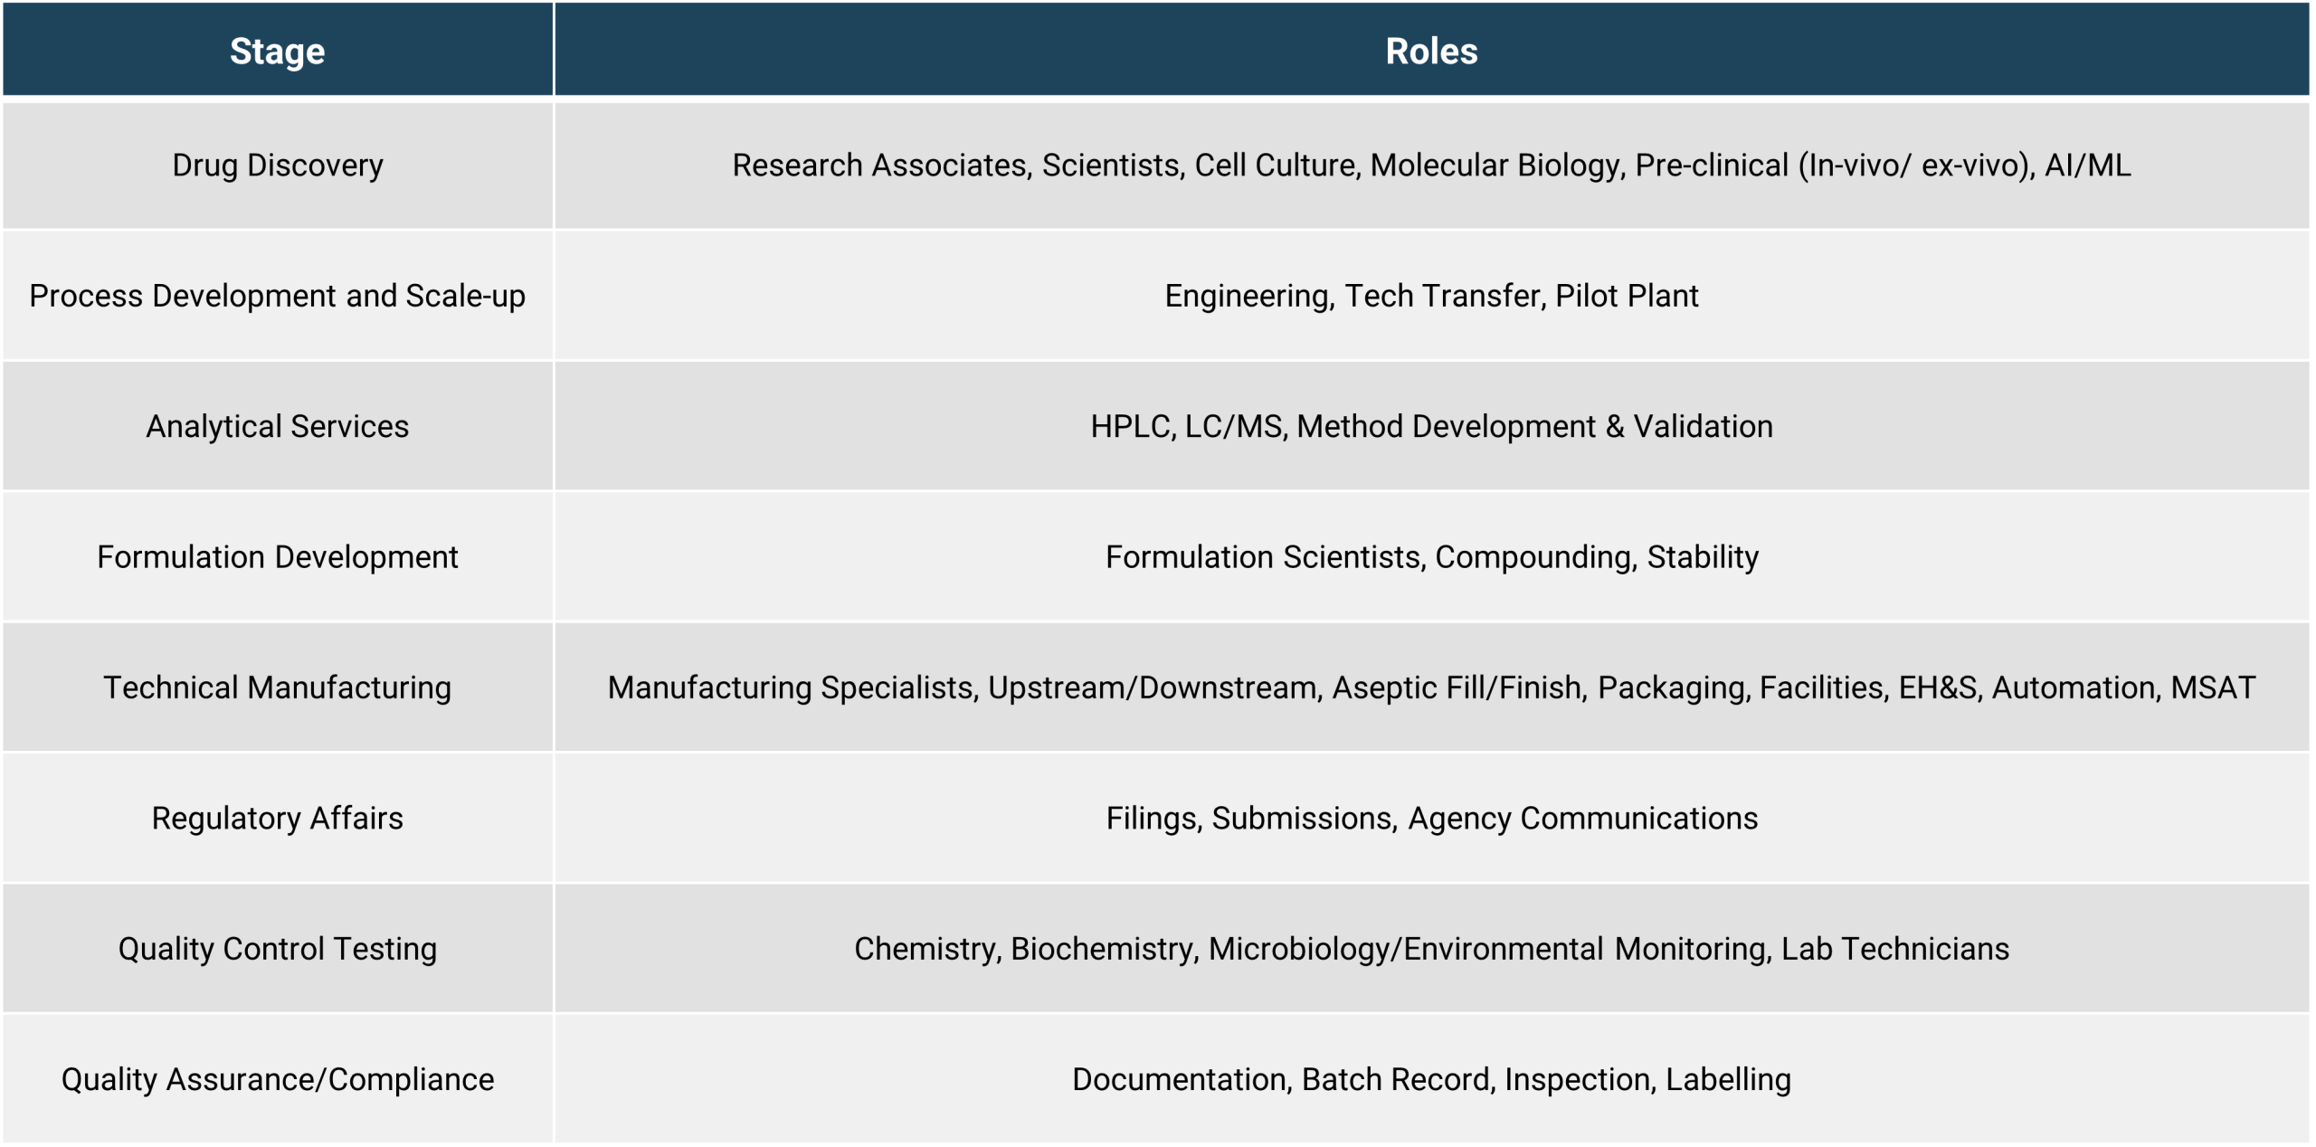Screen dimensions: 2316x1147
Task: Click the Documentation, Batch Record, Inspection cell
Action: click(1431, 1078)
